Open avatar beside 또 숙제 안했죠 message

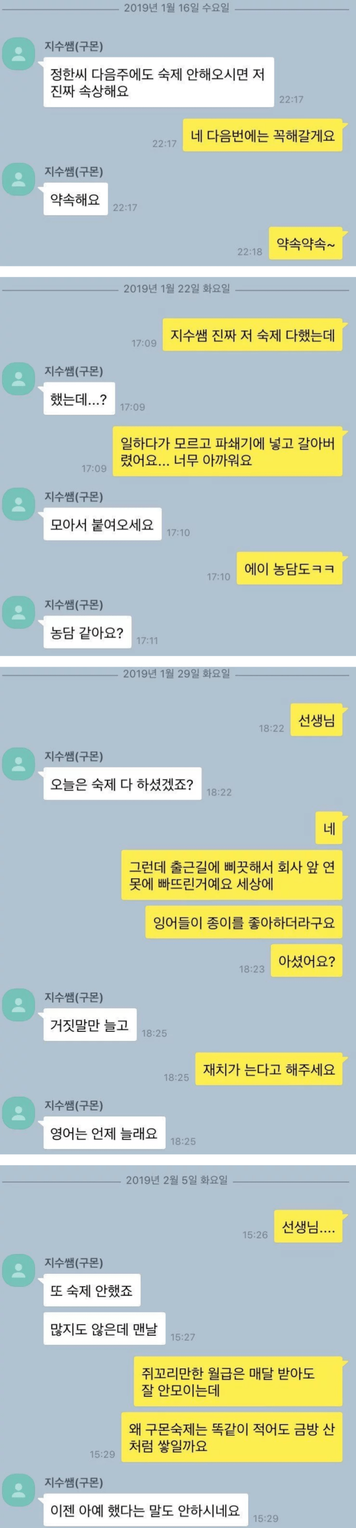[19, 1271]
